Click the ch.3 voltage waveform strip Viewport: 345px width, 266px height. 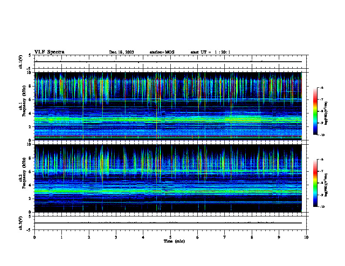170,223
